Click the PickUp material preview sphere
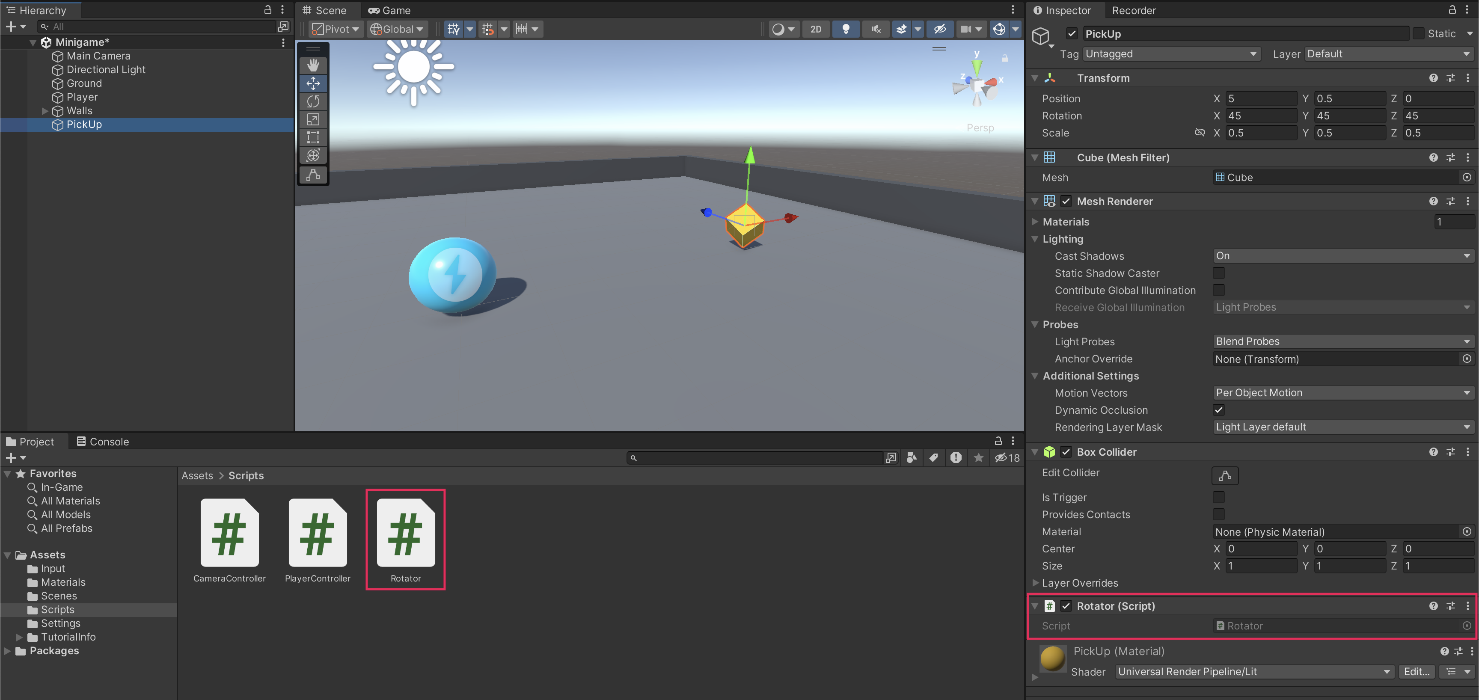 (1052, 658)
